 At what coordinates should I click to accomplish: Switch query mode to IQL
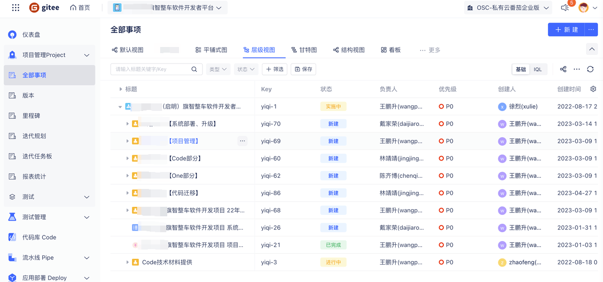coord(538,69)
